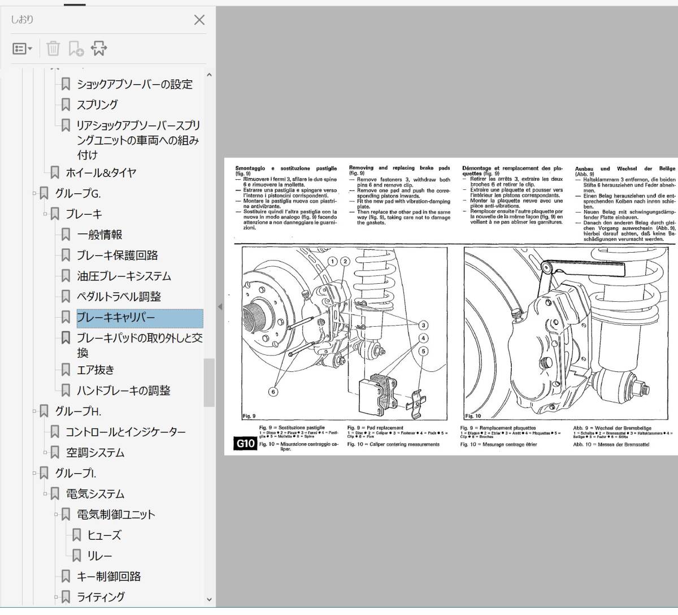Collapse the 電気制御ユニット tree node

click(56, 514)
